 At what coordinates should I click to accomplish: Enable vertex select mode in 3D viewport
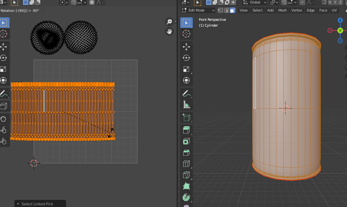tap(220, 10)
